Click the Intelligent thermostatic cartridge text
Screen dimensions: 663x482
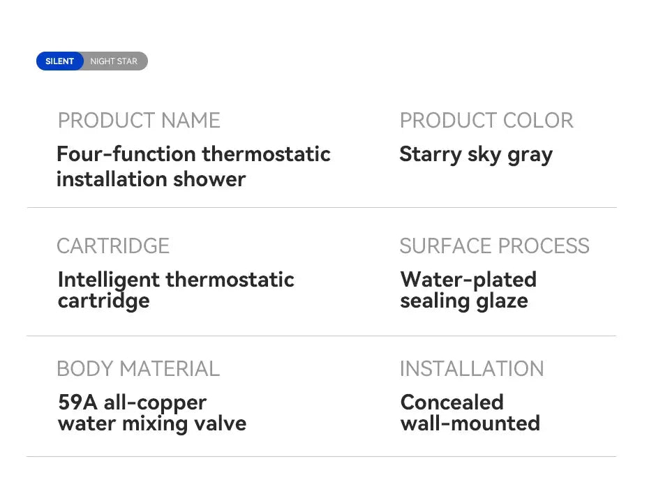[x=176, y=289]
